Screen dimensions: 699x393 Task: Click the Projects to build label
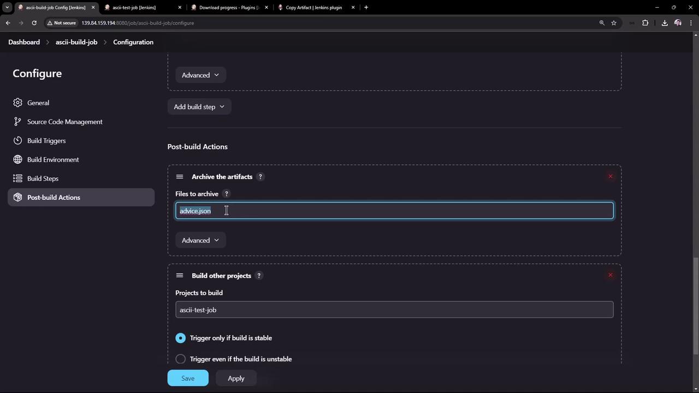[x=199, y=293]
